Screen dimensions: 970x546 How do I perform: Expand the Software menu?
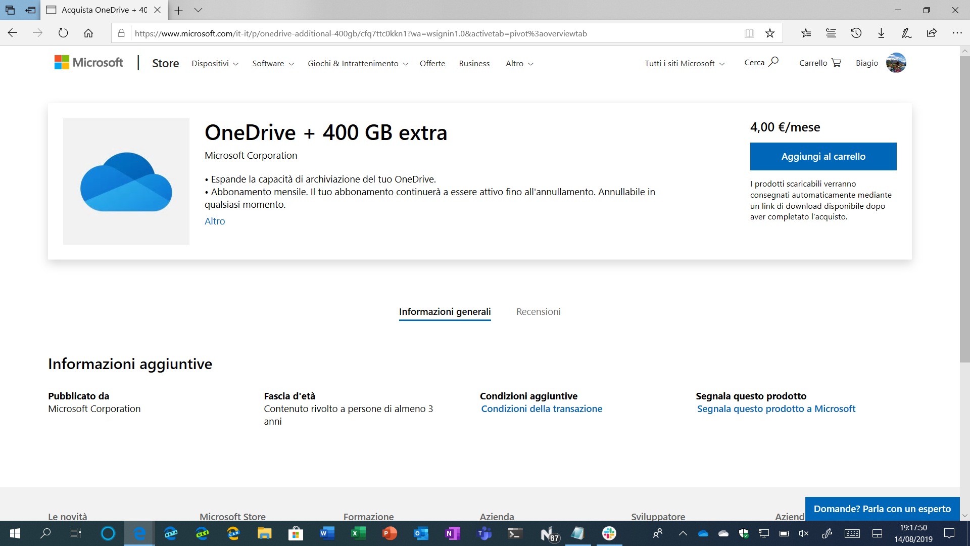[273, 64]
